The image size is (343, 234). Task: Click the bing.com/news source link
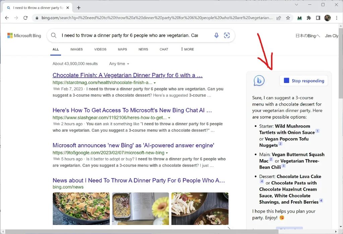coord(68,187)
